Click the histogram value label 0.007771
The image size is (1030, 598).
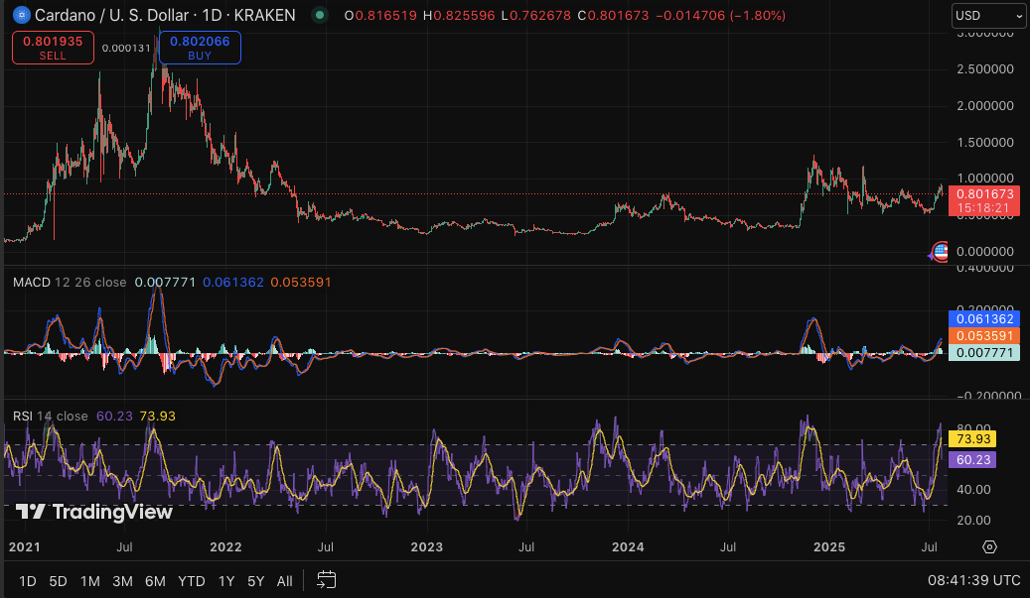click(x=984, y=353)
